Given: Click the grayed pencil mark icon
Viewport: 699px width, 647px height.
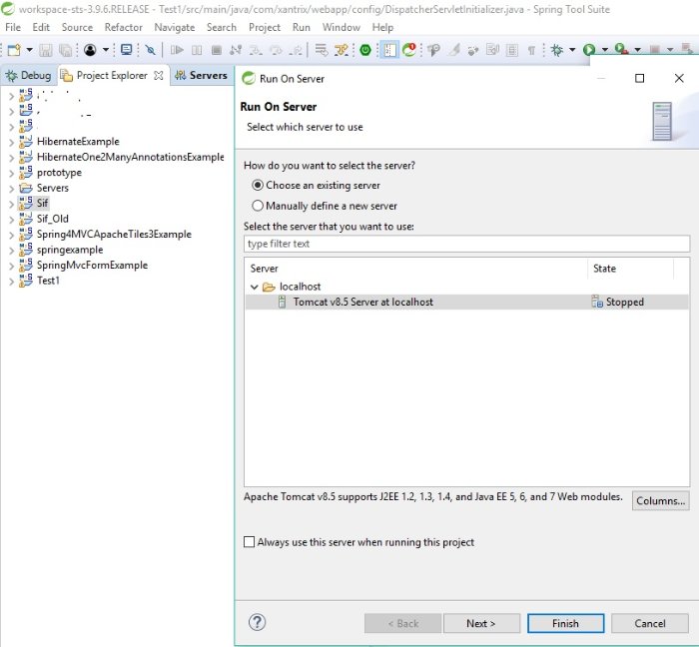Looking at the screenshot, I should click(453, 50).
